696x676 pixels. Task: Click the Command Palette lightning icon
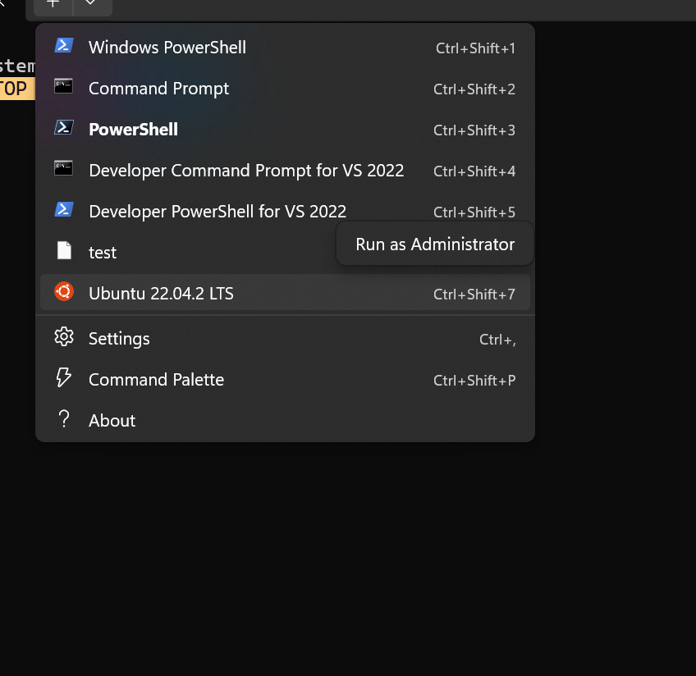pyautogui.click(x=64, y=378)
